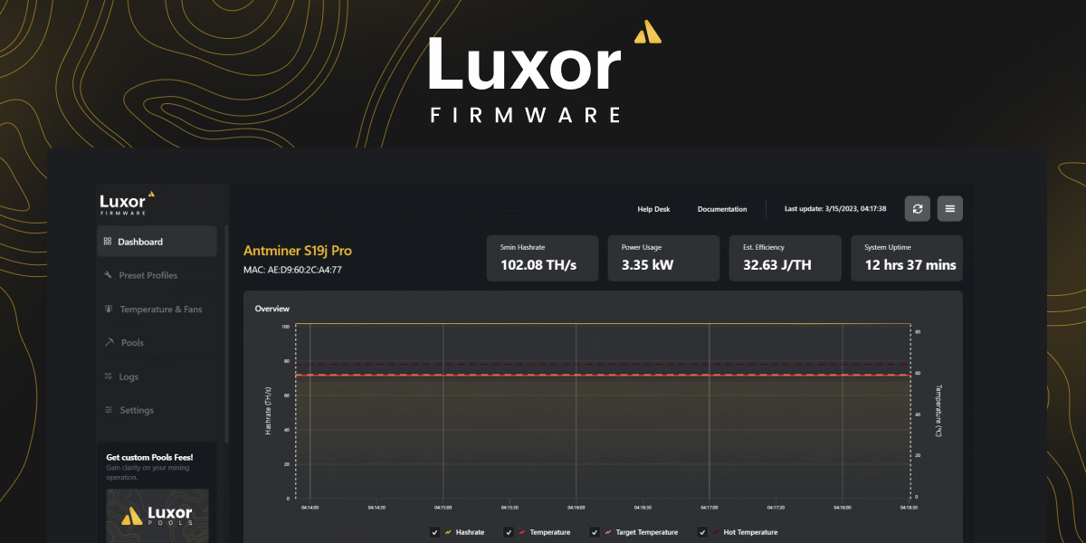
Task: Select the Pools menu entry
Action: point(130,342)
